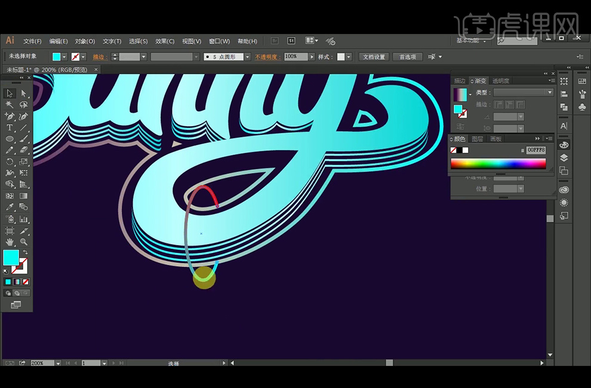Screen dimensions: 591x388
Task: Change screen mode button in toolbox
Action: [x=16, y=305]
